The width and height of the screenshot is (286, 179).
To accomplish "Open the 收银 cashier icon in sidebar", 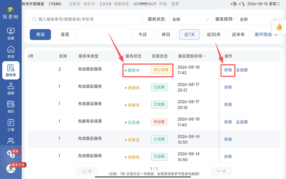I will click(x=11, y=34).
